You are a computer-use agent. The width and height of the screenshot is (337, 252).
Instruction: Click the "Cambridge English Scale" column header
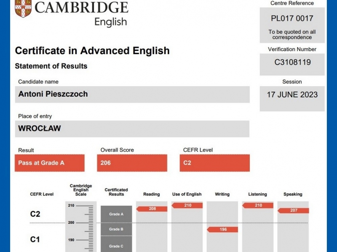(x=81, y=190)
